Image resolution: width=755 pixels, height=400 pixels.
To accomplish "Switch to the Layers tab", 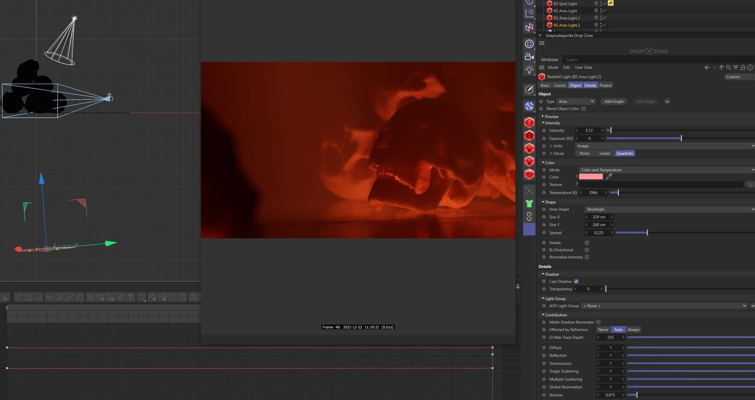I will pos(572,60).
